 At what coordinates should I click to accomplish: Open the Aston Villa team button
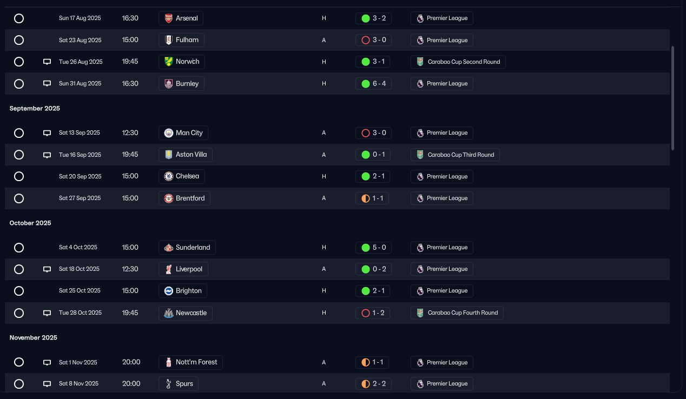[x=186, y=155]
